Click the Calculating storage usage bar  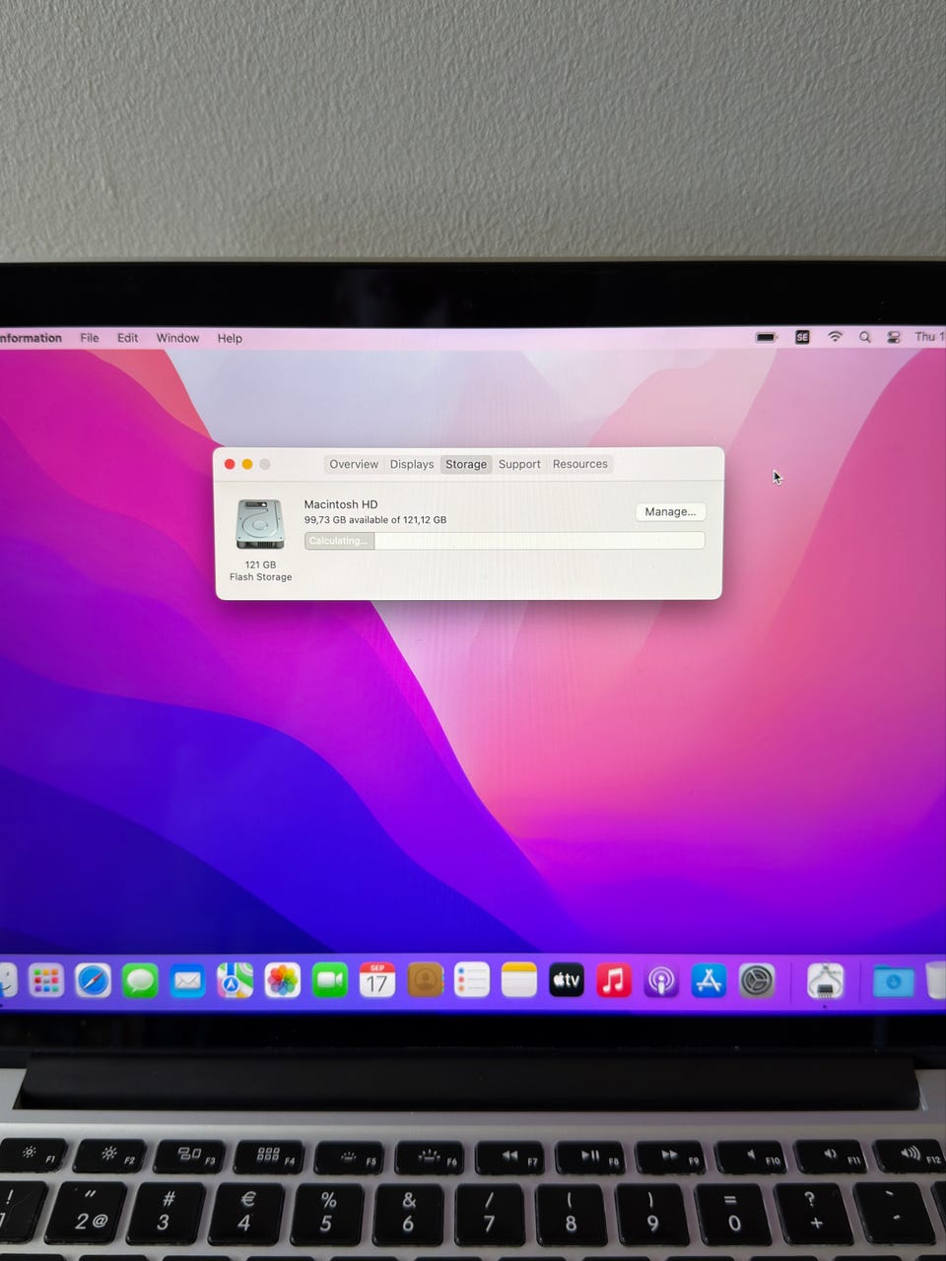[505, 541]
